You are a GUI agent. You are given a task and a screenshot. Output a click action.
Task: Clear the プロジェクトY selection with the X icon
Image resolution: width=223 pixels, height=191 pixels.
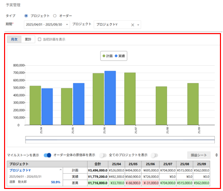tap(132, 25)
